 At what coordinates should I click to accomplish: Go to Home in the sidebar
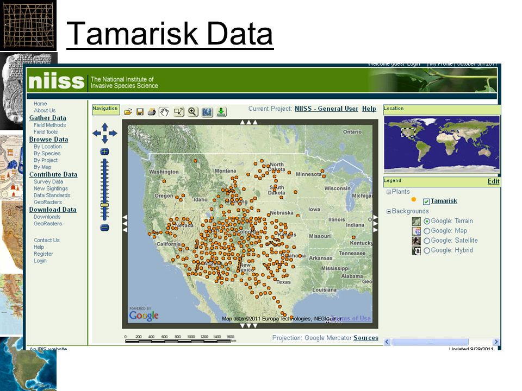[40, 104]
